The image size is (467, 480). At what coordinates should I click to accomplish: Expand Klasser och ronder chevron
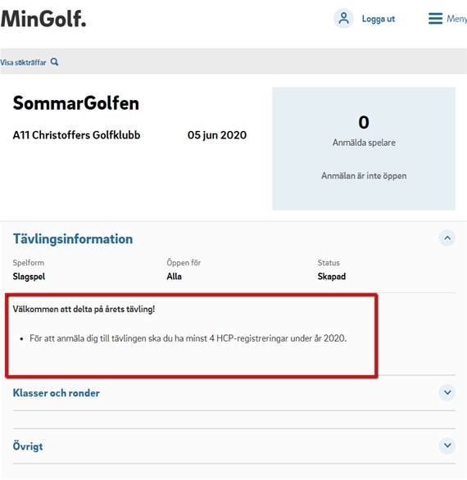click(x=447, y=392)
